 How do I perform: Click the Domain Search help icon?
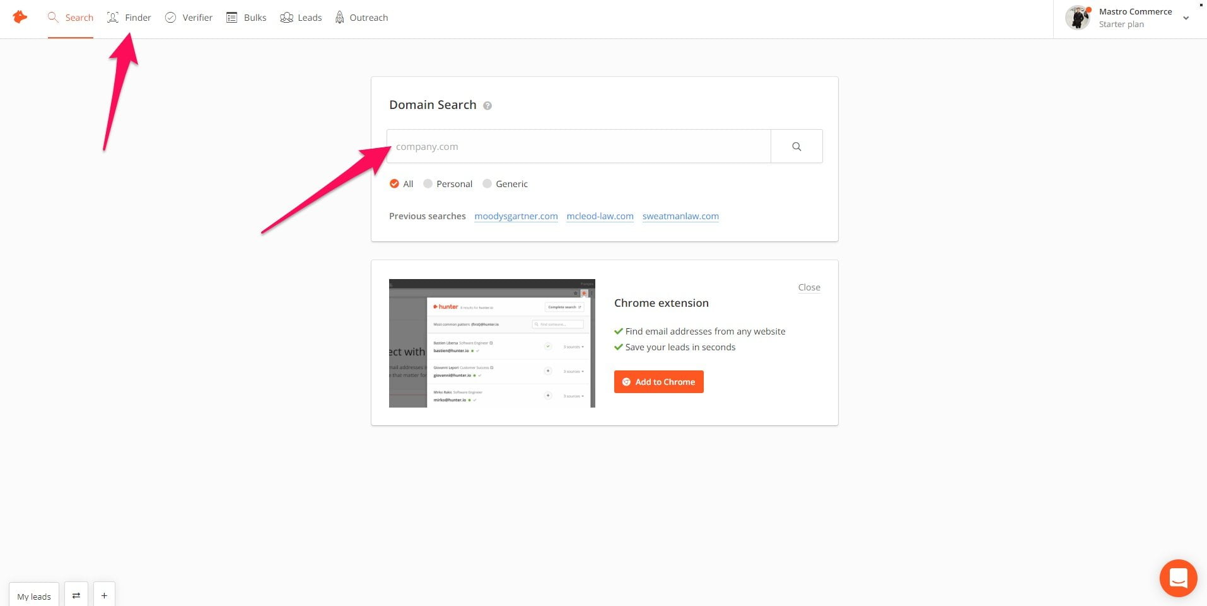tap(487, 106)
